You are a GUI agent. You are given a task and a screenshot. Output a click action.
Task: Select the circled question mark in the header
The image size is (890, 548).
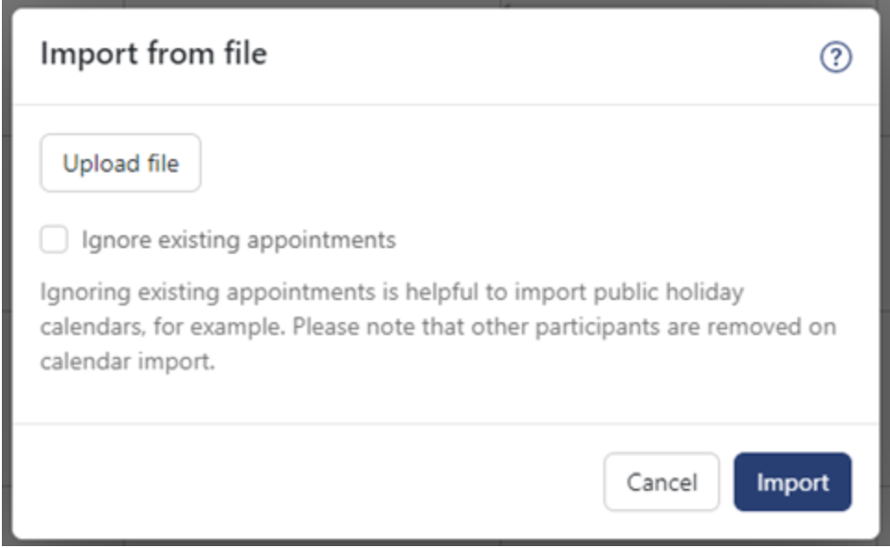coord(835,56)
